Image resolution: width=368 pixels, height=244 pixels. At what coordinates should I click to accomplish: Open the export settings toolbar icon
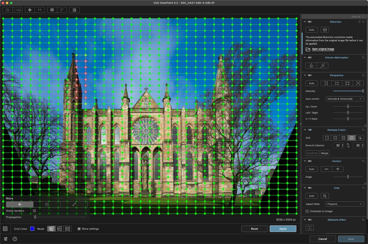pyautogui.click(x=74, y=10)
